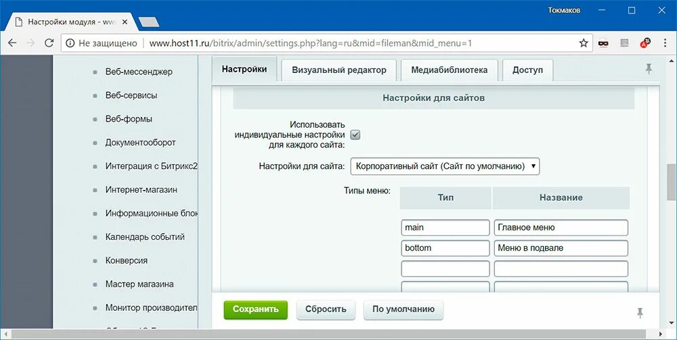
Task: Open Конверсия in the sidebar
Action: point(127,261)
